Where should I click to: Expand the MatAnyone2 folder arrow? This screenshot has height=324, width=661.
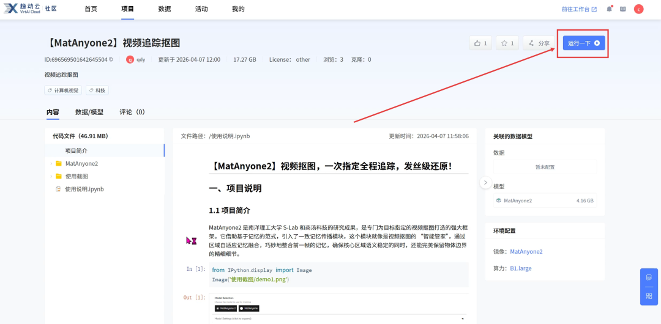point(51,163)
